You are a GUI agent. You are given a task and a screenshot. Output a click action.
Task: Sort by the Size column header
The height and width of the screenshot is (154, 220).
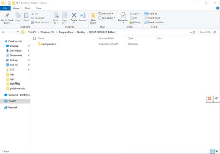click(160, 38)
